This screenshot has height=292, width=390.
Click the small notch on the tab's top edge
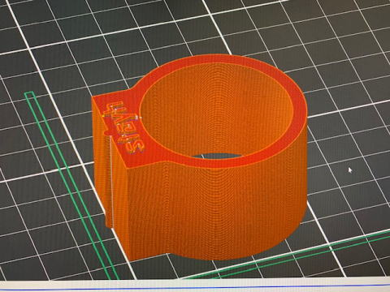(106, 132)
